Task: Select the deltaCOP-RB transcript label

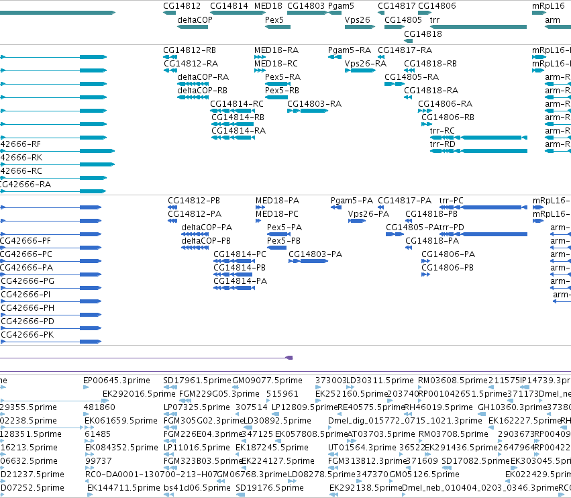Action: coord(202,91)
